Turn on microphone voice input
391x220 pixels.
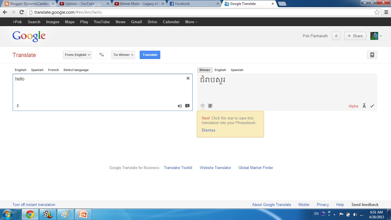coord(18,106)
